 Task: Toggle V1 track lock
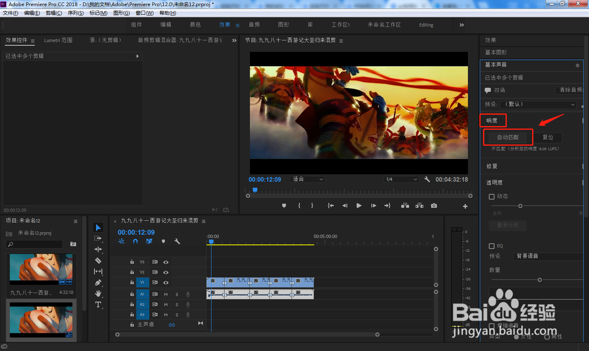point(132,282)
